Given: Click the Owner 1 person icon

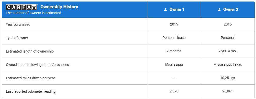Looking at the screenshot, I should (166, 10).
